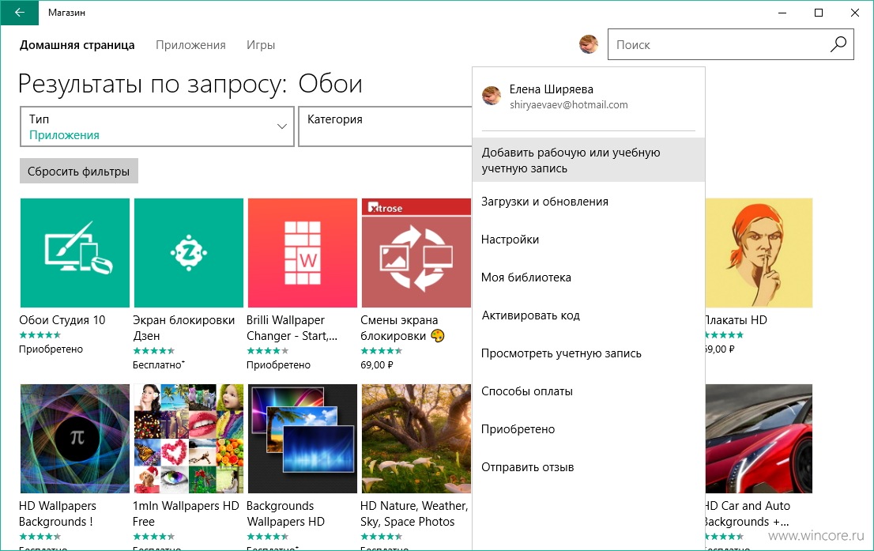
Task: Click shiryaevaev@hotmail.com email text
Action: [568, 104]
